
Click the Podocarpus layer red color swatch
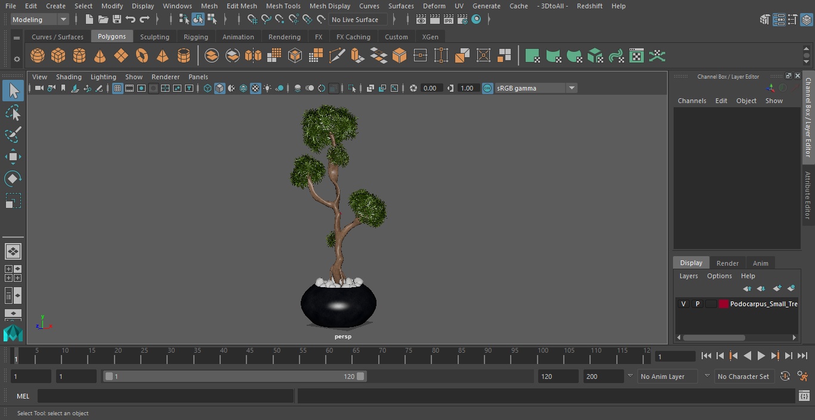(x=724, y=304)
